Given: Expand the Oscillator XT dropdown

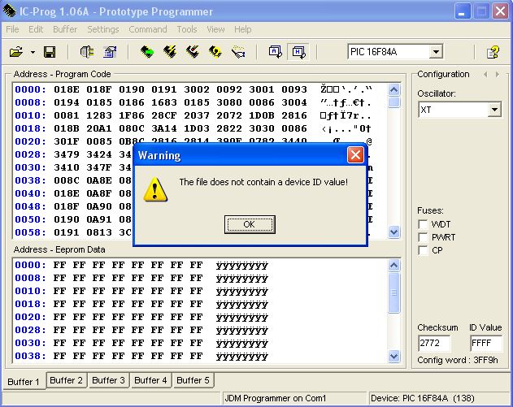Looking at the screenshot, I should coord(494,110).
